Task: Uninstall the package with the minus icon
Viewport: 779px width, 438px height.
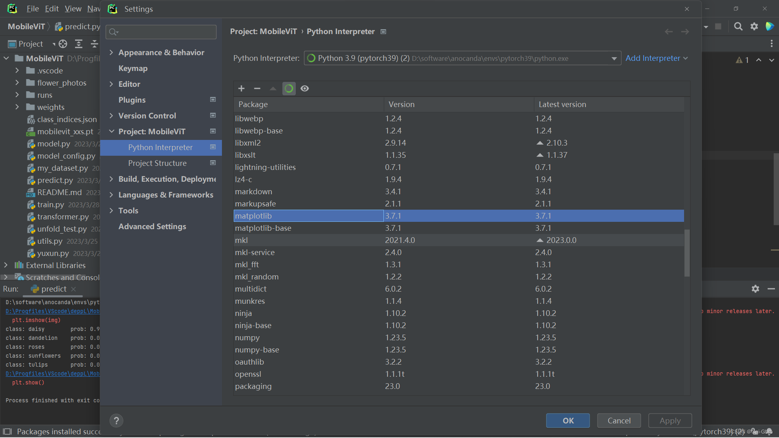Action: coord(257,88)
